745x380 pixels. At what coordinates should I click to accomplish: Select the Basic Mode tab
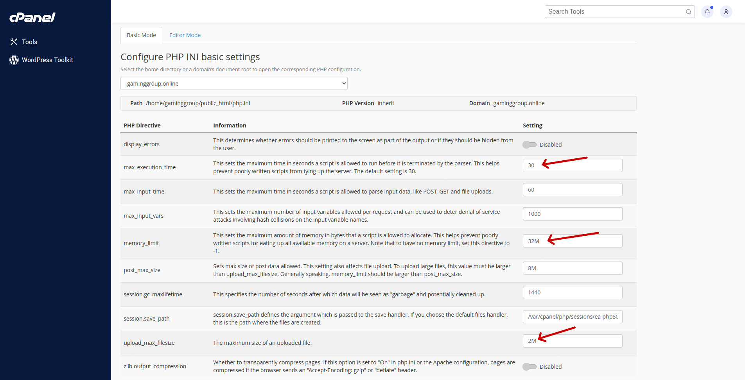point(141,35)
